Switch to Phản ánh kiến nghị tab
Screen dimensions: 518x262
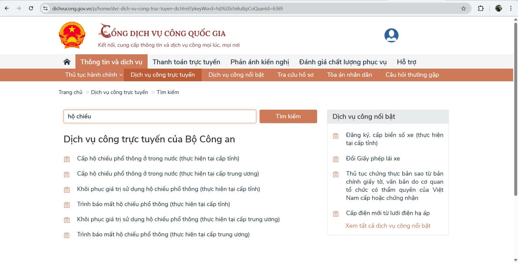pos(259,62)
